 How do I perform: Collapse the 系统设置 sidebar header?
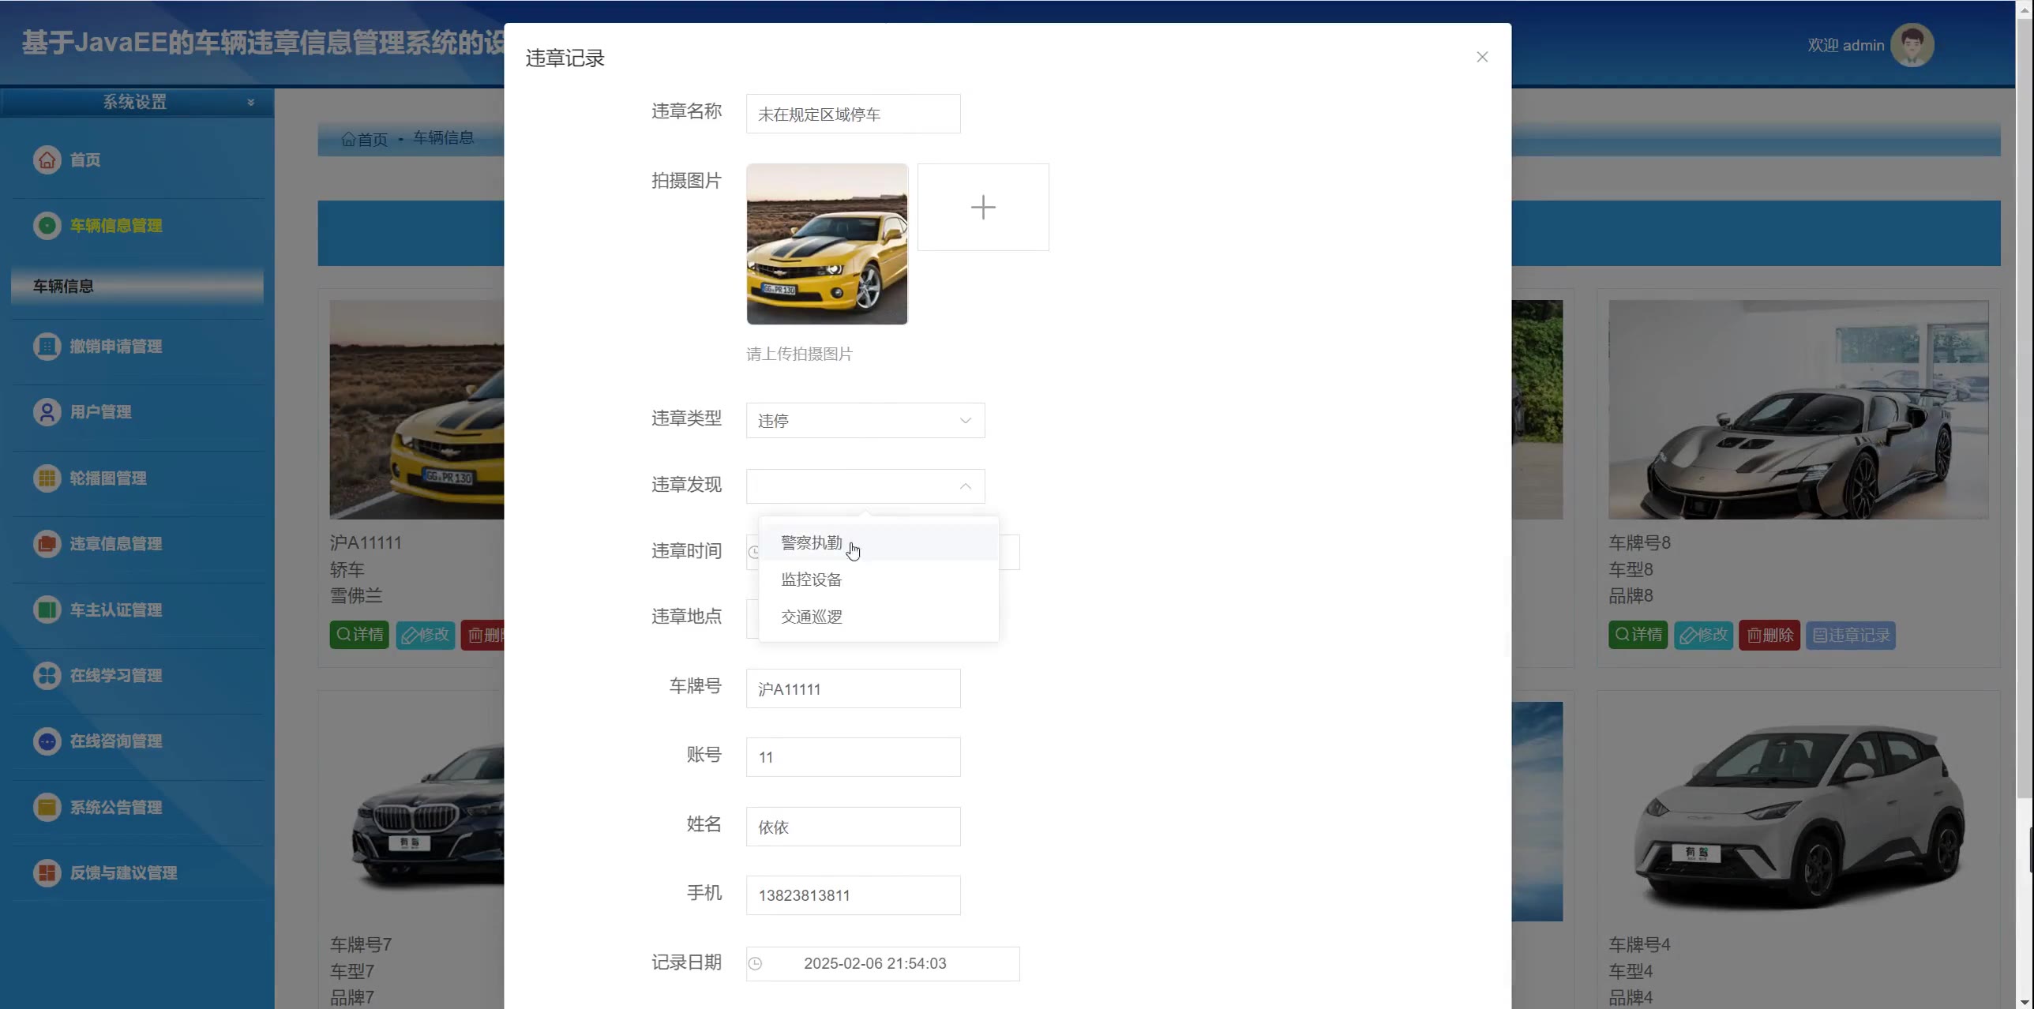pyautogui.click(x=137, y=102)
